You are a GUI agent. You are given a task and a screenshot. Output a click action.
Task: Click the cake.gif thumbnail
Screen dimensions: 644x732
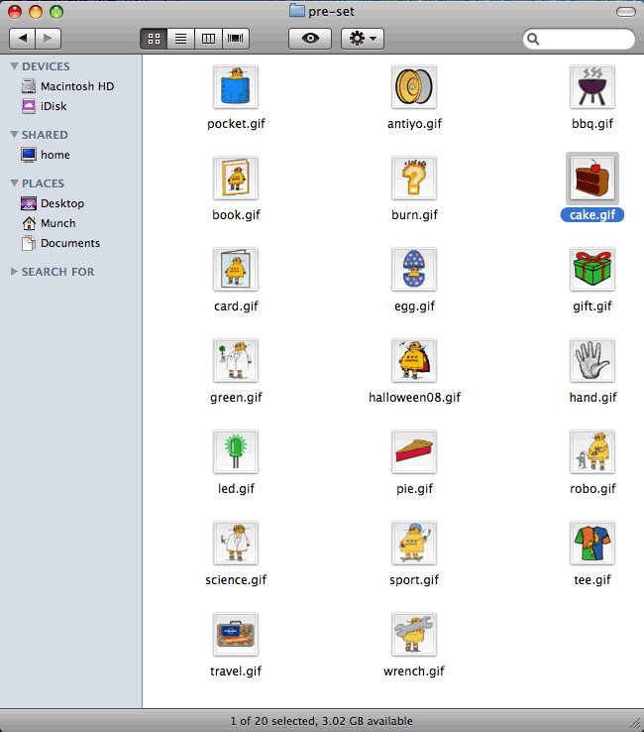click(592, 178)
